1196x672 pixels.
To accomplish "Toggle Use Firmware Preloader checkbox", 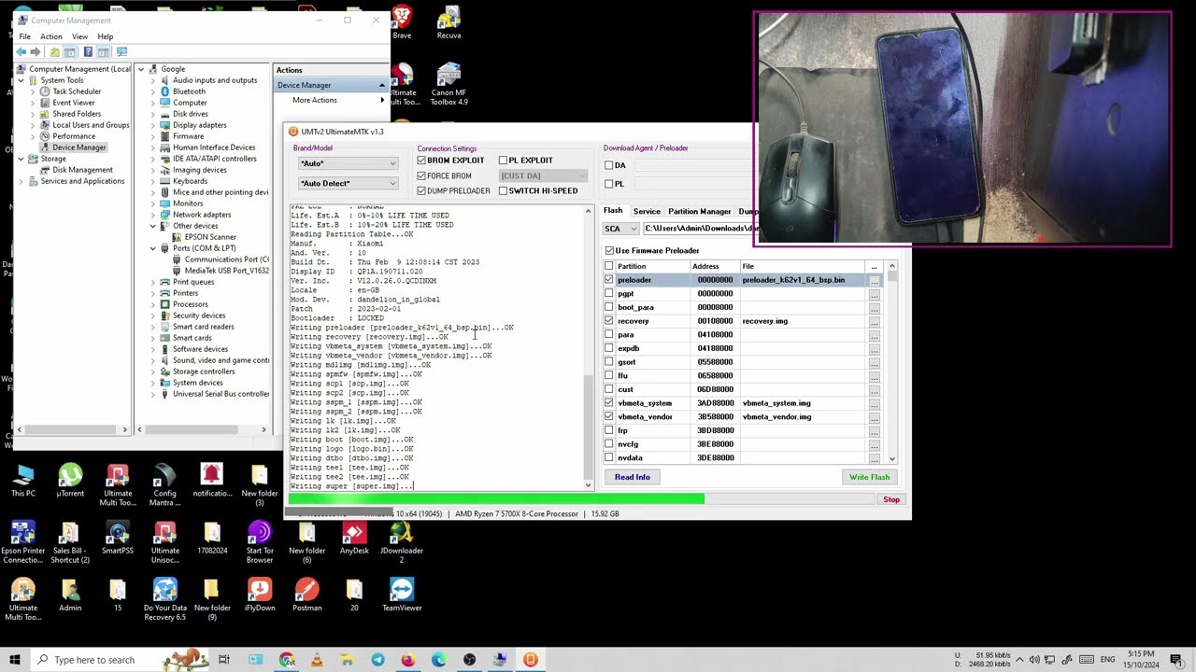I will pyautogui.click(x=609, y=250).
